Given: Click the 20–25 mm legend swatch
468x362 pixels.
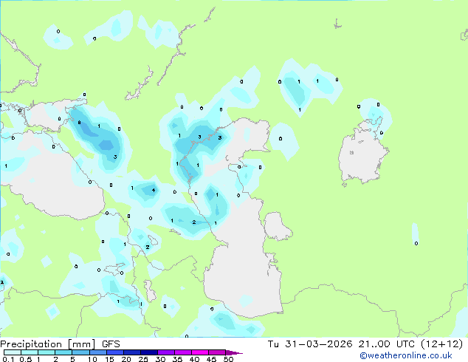Looking at the screenshot, I should (x=131, y=352).
